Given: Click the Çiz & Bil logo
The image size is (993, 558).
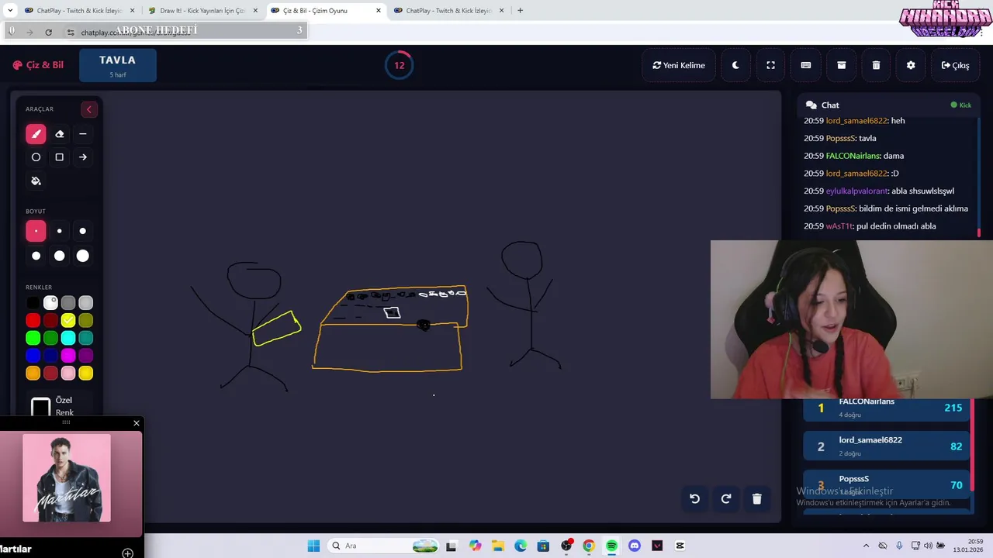Looking at the screenshot, I should pos(38,65).
